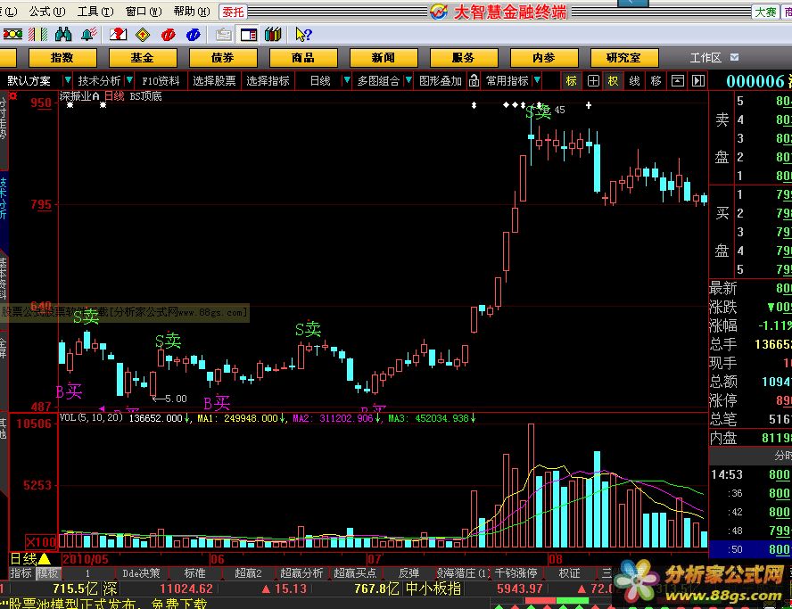Expand the 技术分析 dropdown arrow
Viewport: 792px width, 609px height.
click(x=129, y=80)
